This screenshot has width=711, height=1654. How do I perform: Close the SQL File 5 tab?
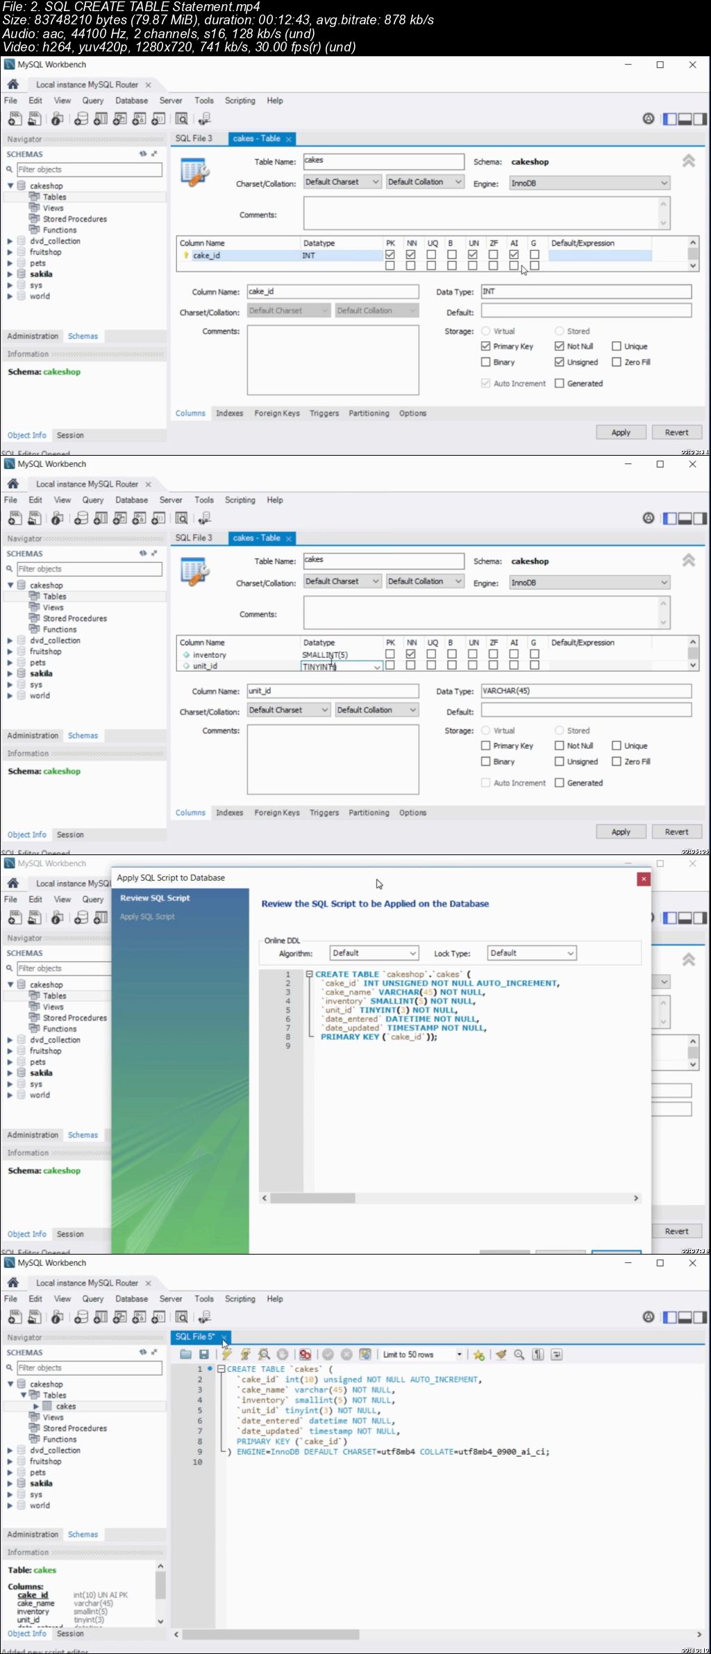(224, 1337)
